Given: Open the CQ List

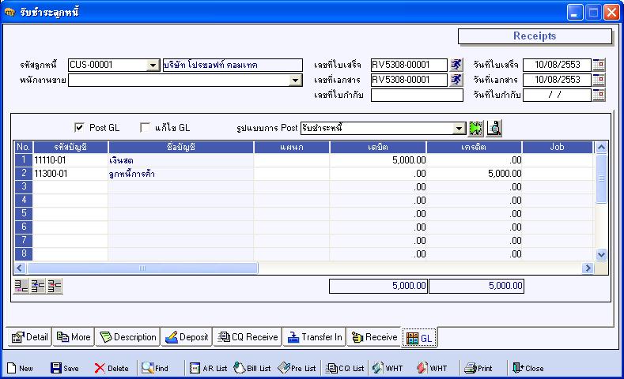Looking at the screenshot, I should (345, 368).
